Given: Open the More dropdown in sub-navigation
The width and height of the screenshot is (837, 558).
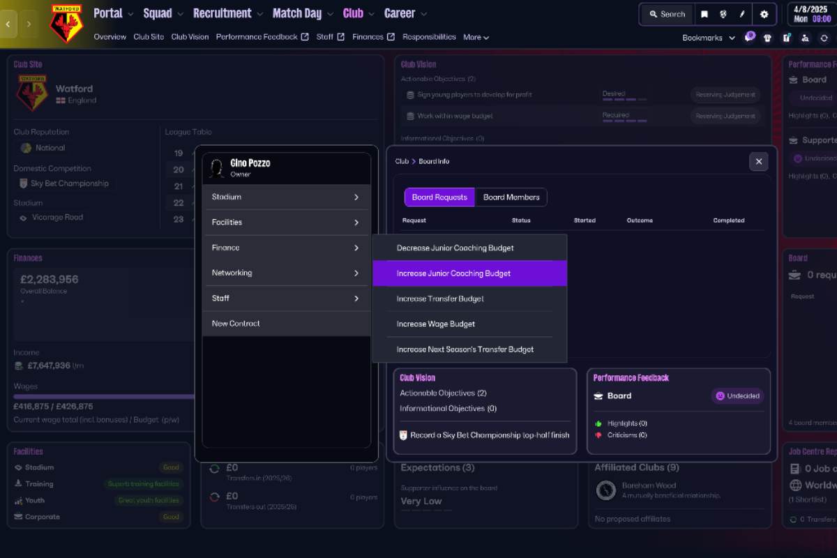Looking at the screenshot, I should (476, 37).
